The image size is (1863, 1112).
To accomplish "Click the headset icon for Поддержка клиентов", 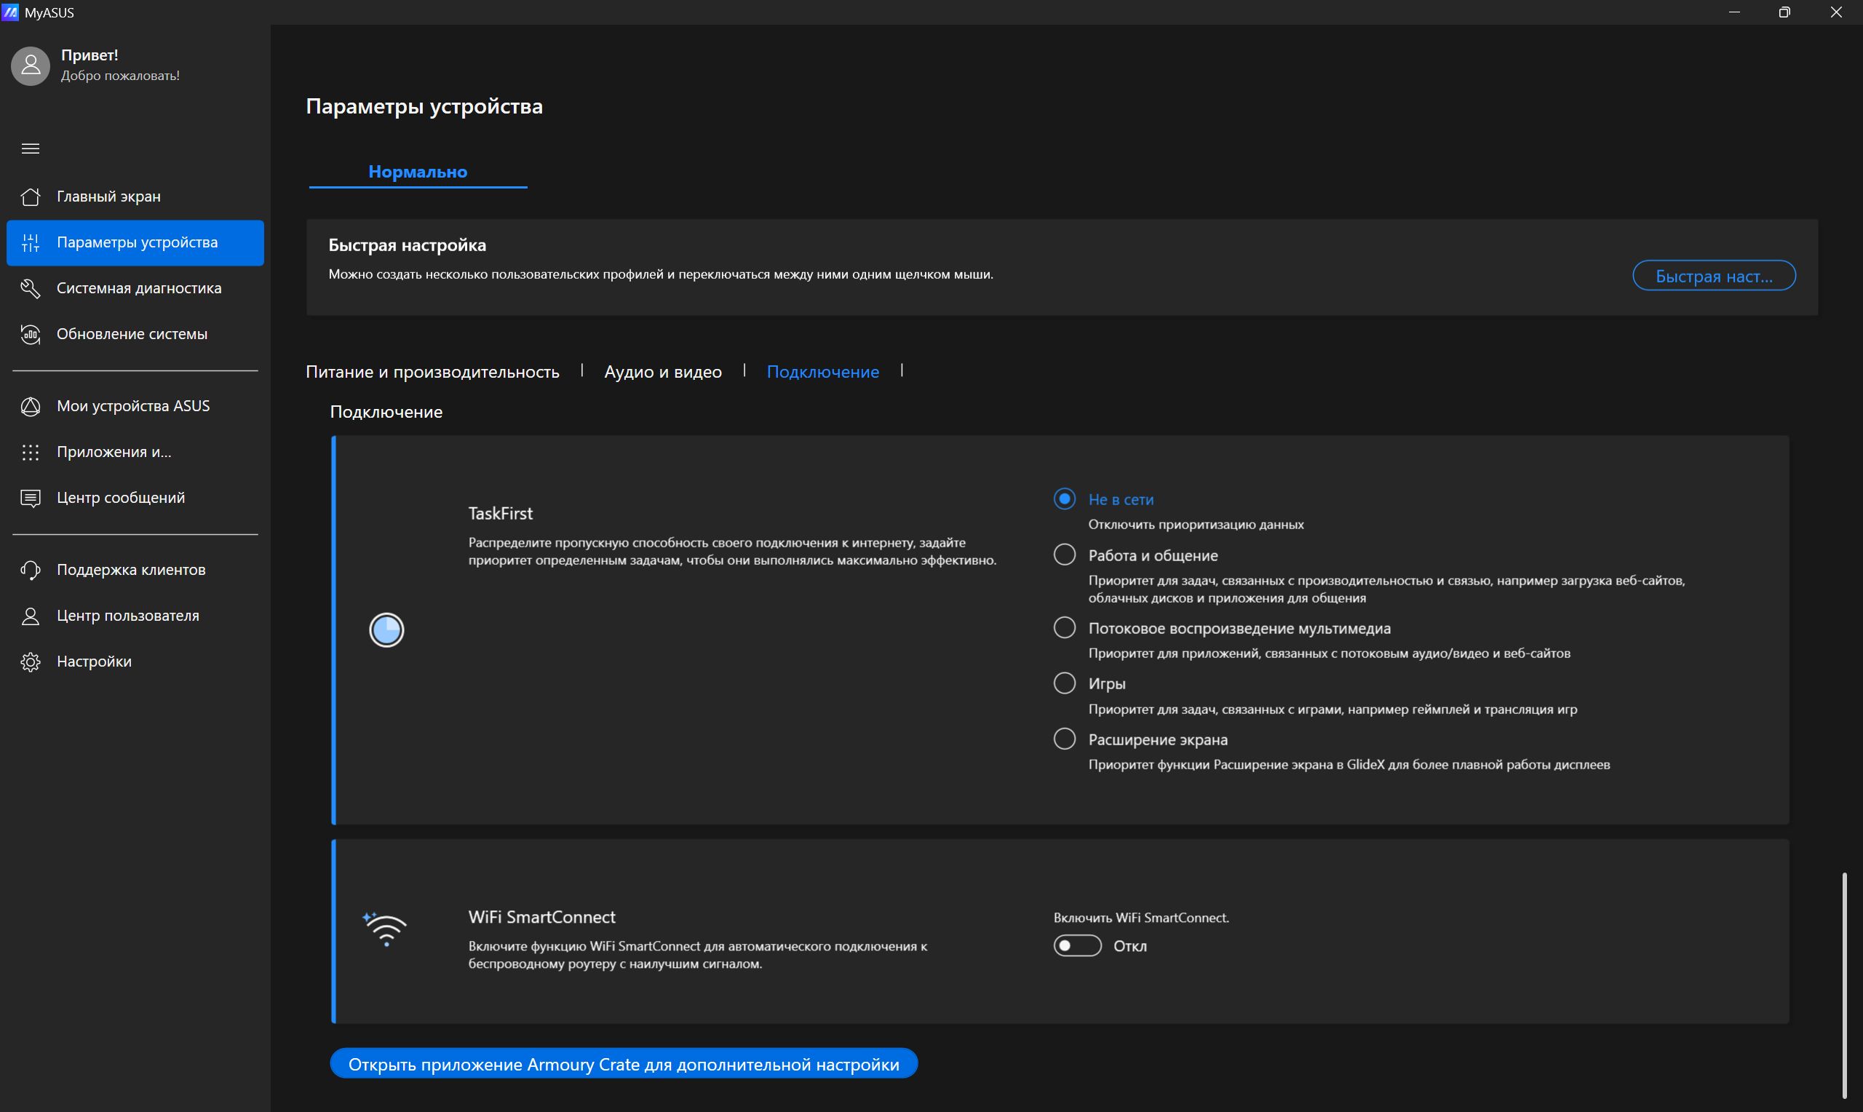I will 30,571.
